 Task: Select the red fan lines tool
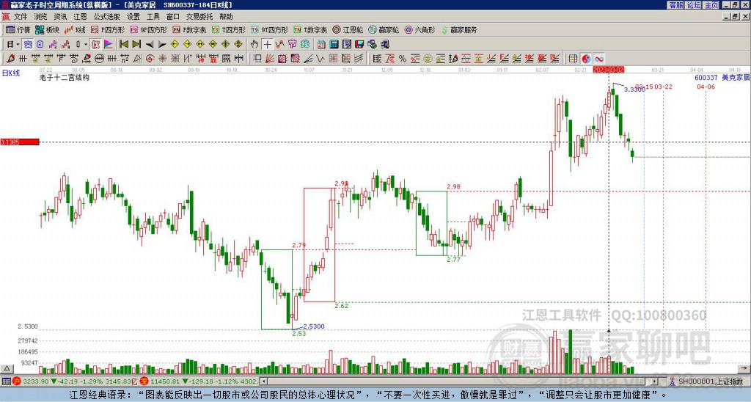click(270, 59)
